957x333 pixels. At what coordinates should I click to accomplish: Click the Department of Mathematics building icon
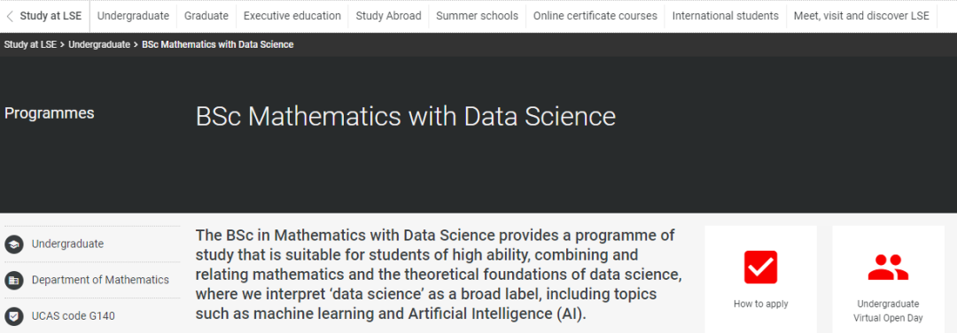pos(13,281)
